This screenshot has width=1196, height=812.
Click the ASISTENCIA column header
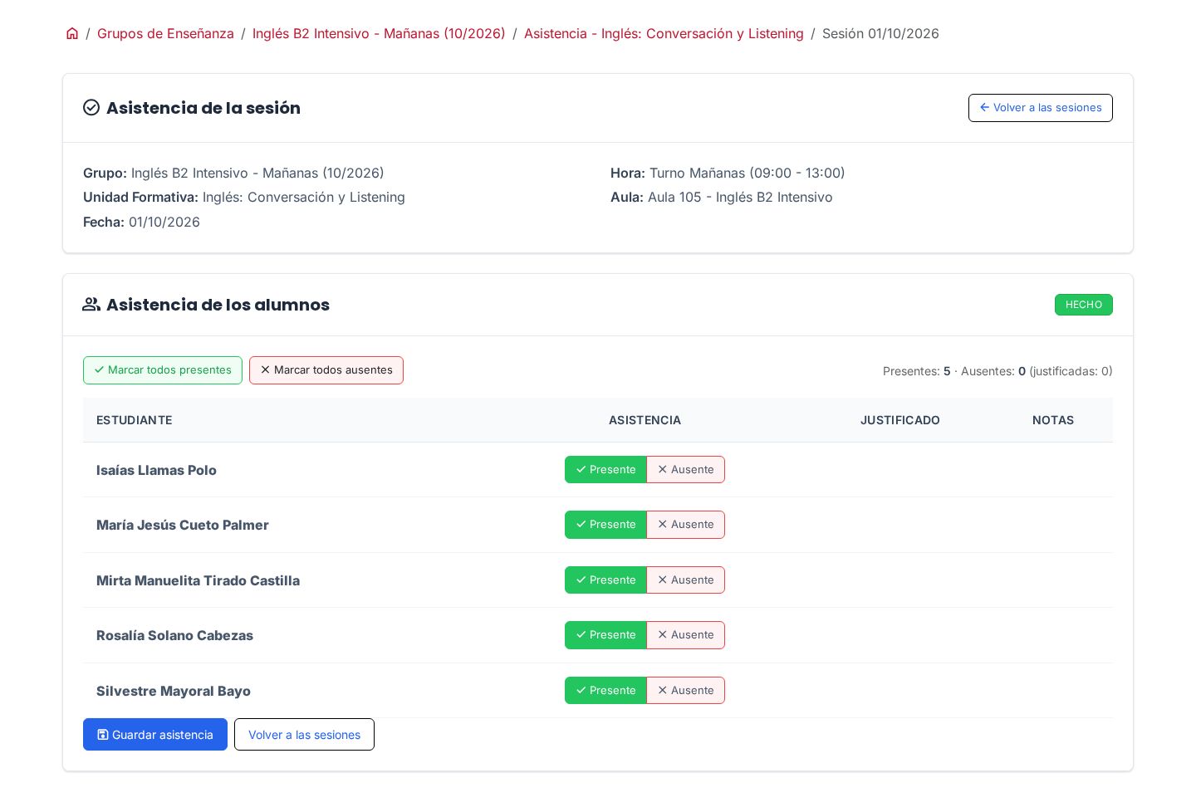point(645,420)
